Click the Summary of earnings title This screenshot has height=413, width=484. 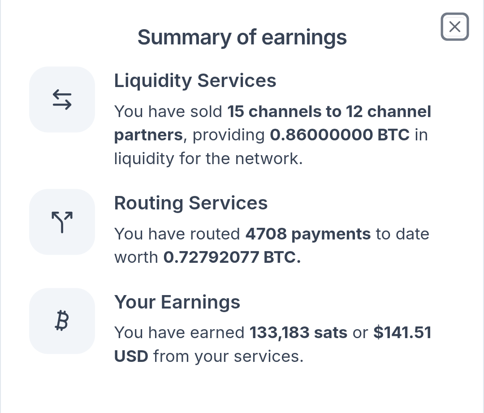pyautogui.click(x=242, y=37)
